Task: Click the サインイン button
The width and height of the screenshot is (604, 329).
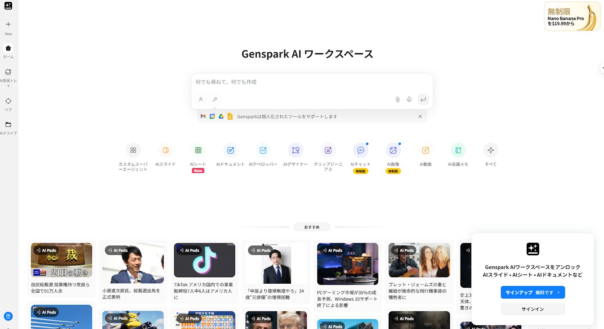Action: (533, 309)
